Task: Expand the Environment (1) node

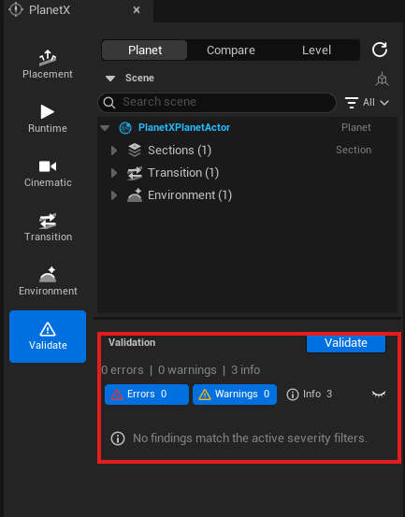Action: [x=114, y=195]
